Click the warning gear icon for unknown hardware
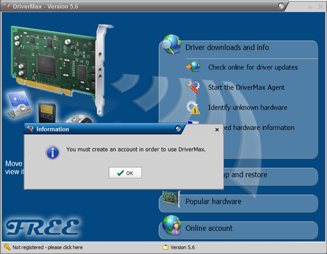The image size is (327, 254). tap(193, 107)
